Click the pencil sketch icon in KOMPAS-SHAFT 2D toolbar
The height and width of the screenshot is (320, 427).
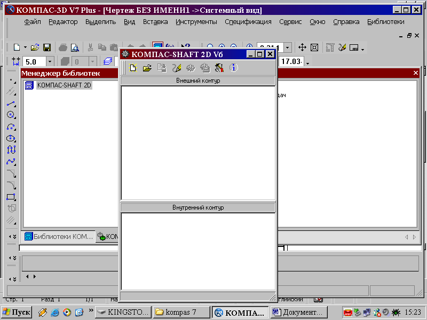[177, 68]
